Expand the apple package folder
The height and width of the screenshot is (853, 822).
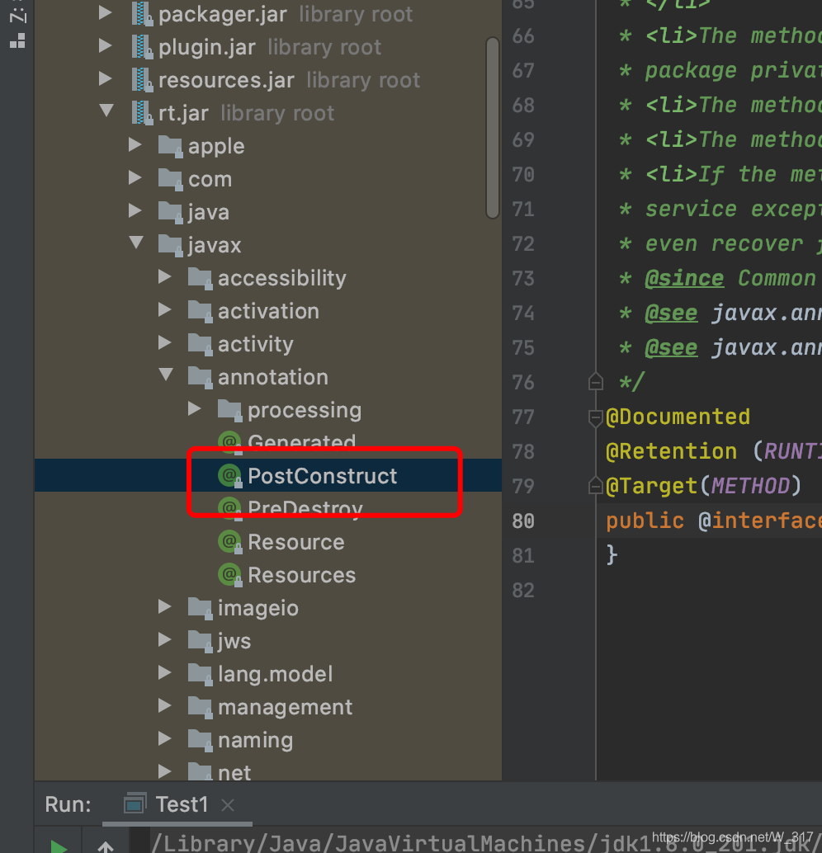coord(135,144)
